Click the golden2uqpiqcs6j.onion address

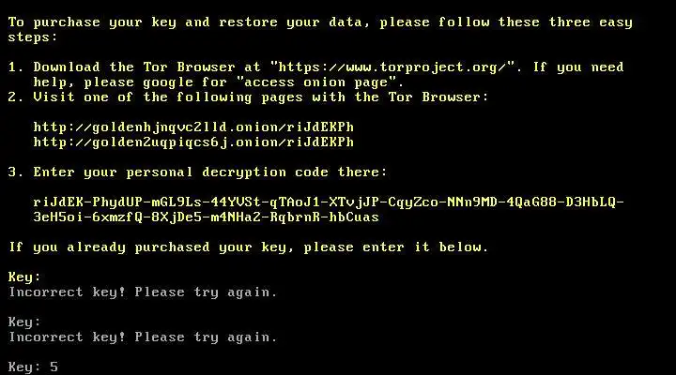[x=193, y=142]
